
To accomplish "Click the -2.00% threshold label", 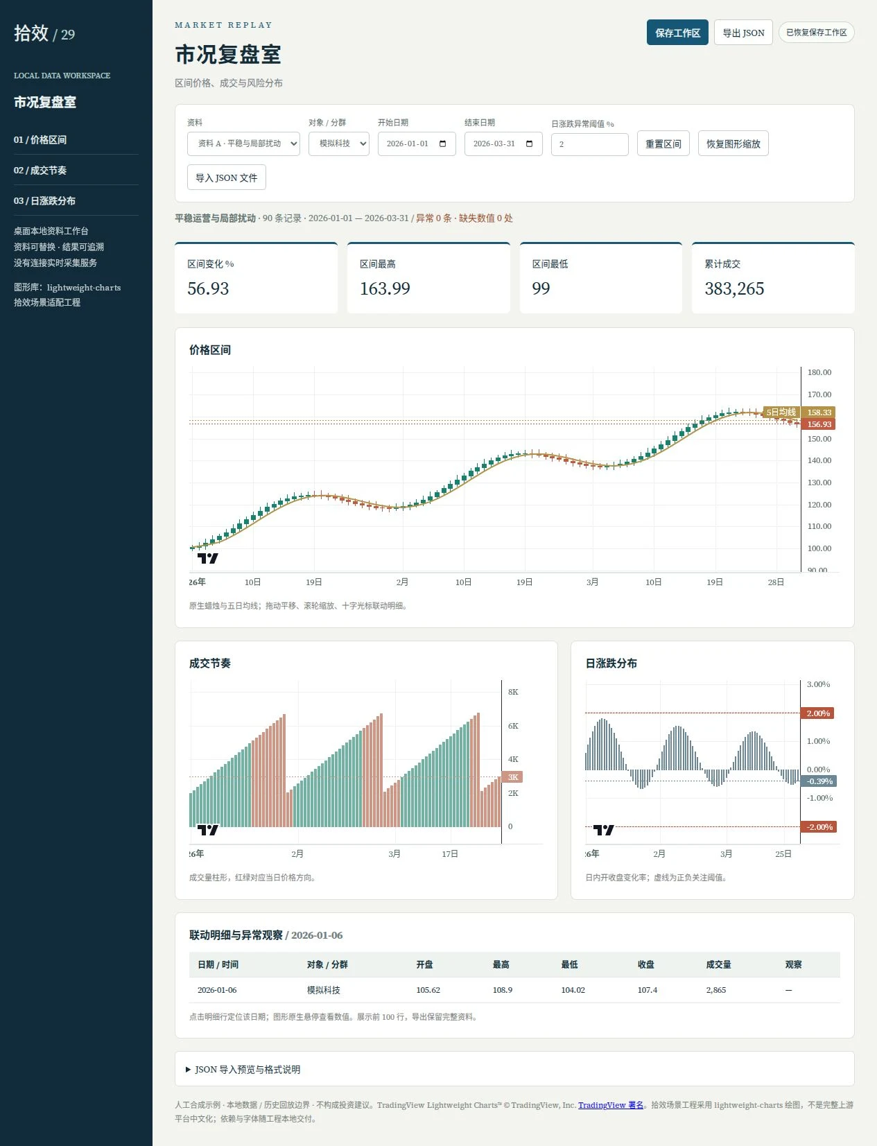I will tap(818, 827).
